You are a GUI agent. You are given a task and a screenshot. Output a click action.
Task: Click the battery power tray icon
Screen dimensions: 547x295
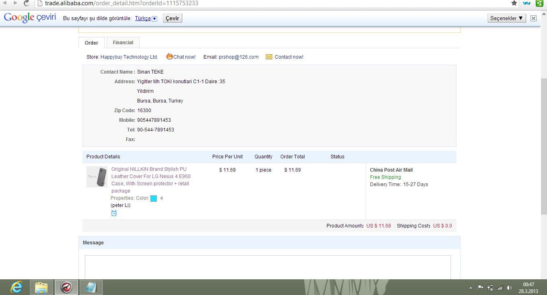[490, 288]
